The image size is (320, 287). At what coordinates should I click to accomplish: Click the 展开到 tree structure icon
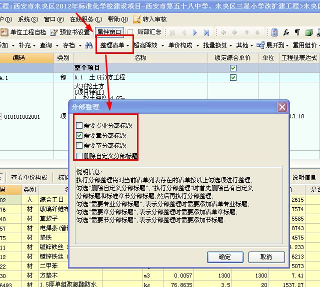pos(260,45)
